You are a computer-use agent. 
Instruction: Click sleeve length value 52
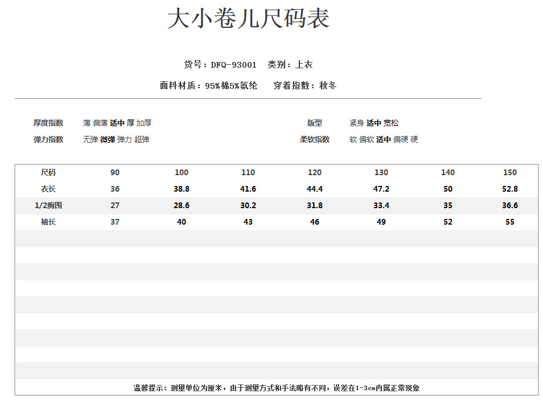(448, 222)
